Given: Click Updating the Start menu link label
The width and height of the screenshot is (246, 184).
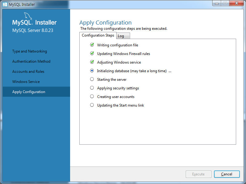Looking at the screenshot, I should (x=121, y=105).
